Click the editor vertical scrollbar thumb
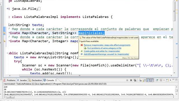 174,11
